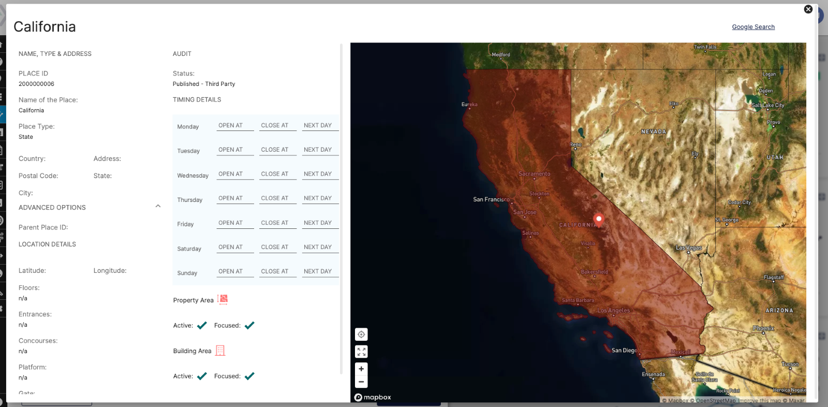Click the Las Vegas label on map
The width and height of the screenshot is (828, 407).
click(x=688, y=248)
